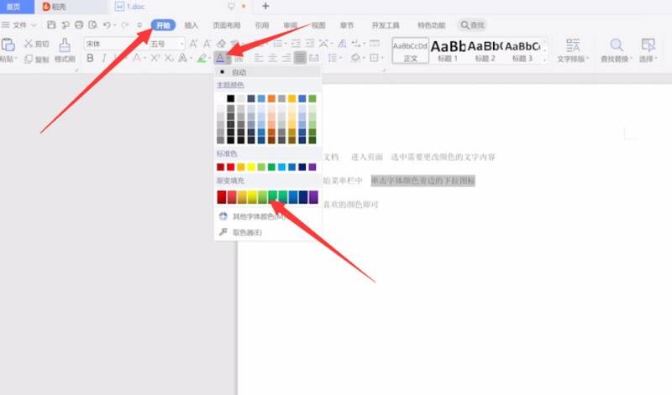
Task: Open the 插入 (Insert) ribbon tab
Action: point(192,25)
